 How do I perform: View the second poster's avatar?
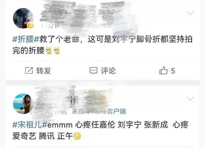[x=23, y=104]
